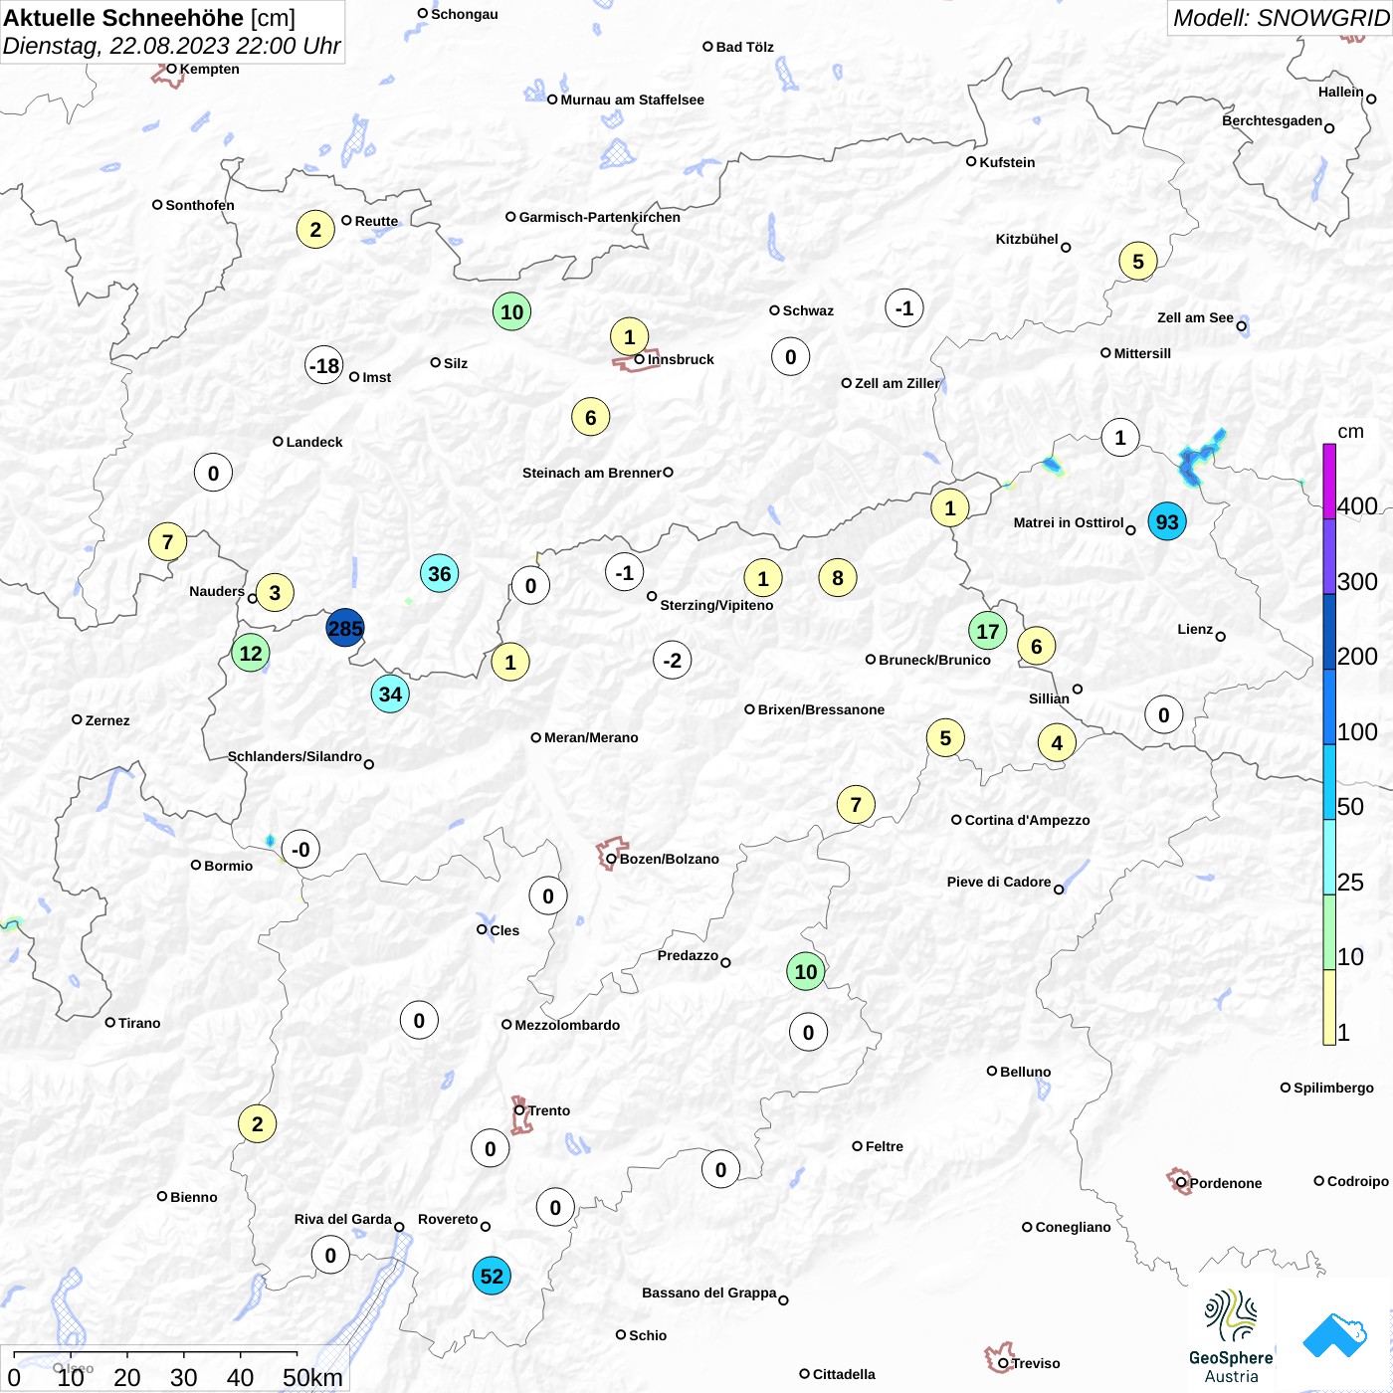Pick the green 10–25 cm legend segment
The width and height of the screenshot is (1393, 1393).
point(1329,932)
